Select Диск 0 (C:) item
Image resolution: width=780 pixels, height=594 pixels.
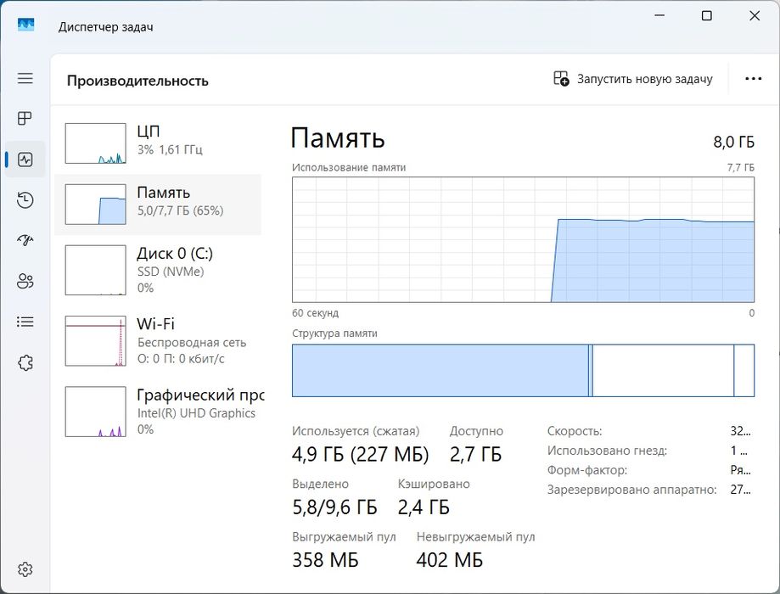click(x=158, y=270)
